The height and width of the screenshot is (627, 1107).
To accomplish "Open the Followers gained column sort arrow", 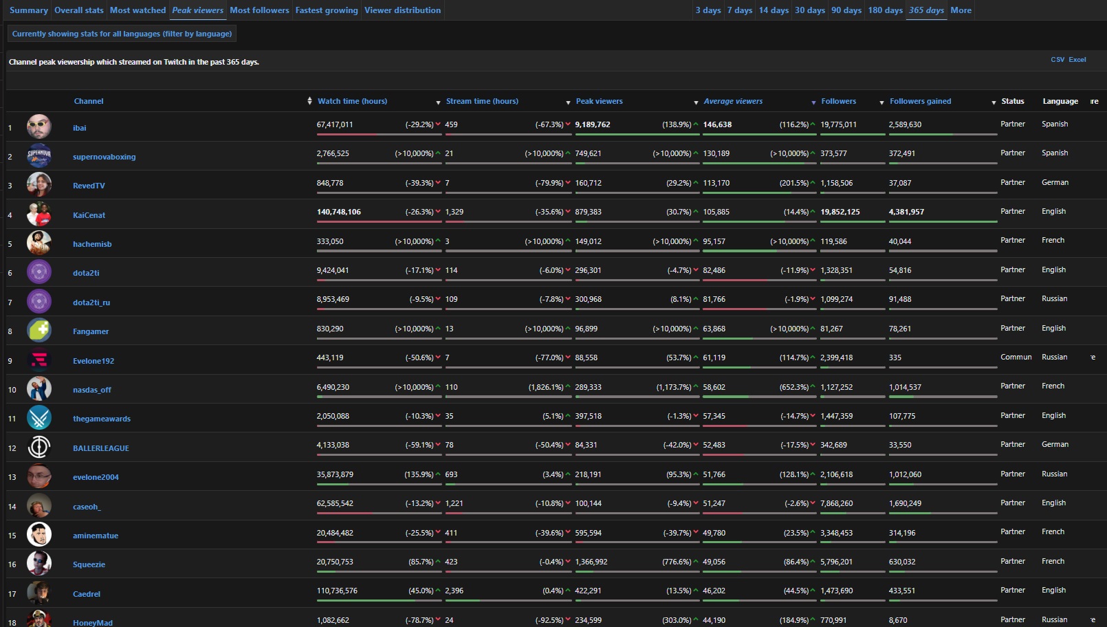I will [x=994, y=102].
